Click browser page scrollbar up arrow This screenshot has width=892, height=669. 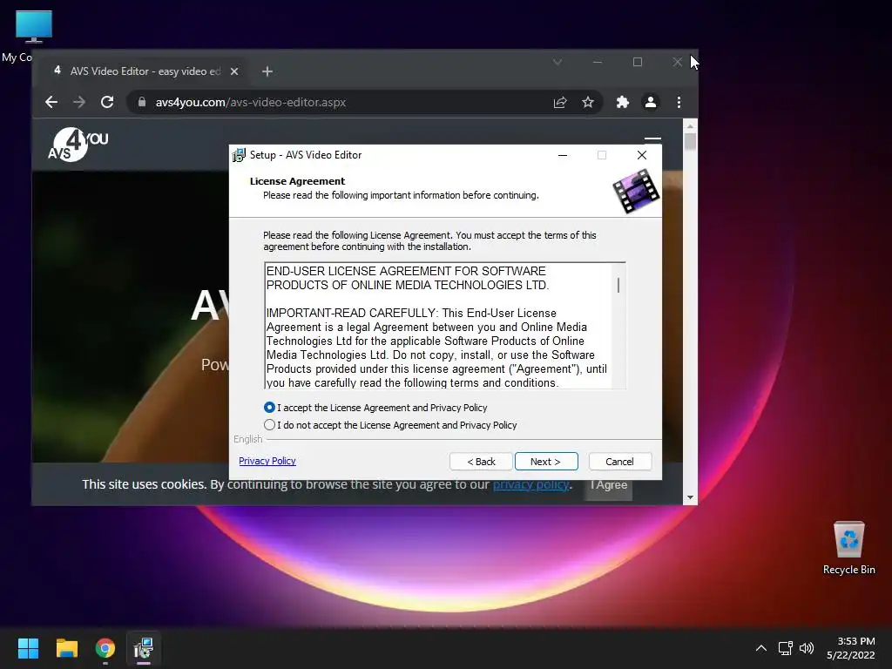pos(690,125)
